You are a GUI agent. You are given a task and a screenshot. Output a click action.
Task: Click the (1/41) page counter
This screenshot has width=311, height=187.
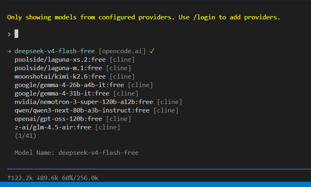pos(26,136)
